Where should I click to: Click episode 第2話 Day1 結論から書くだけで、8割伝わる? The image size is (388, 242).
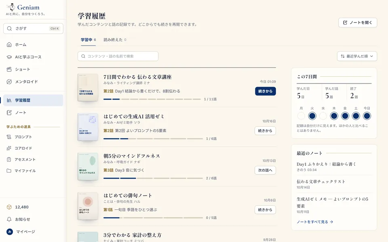(142, 91)
